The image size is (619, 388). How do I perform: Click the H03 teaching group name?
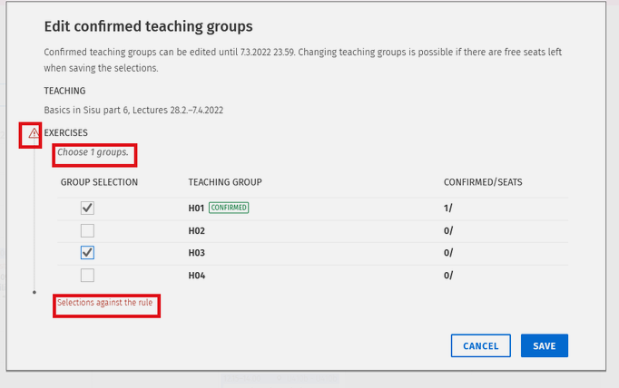pyautogui.click(x=197, y=253)
